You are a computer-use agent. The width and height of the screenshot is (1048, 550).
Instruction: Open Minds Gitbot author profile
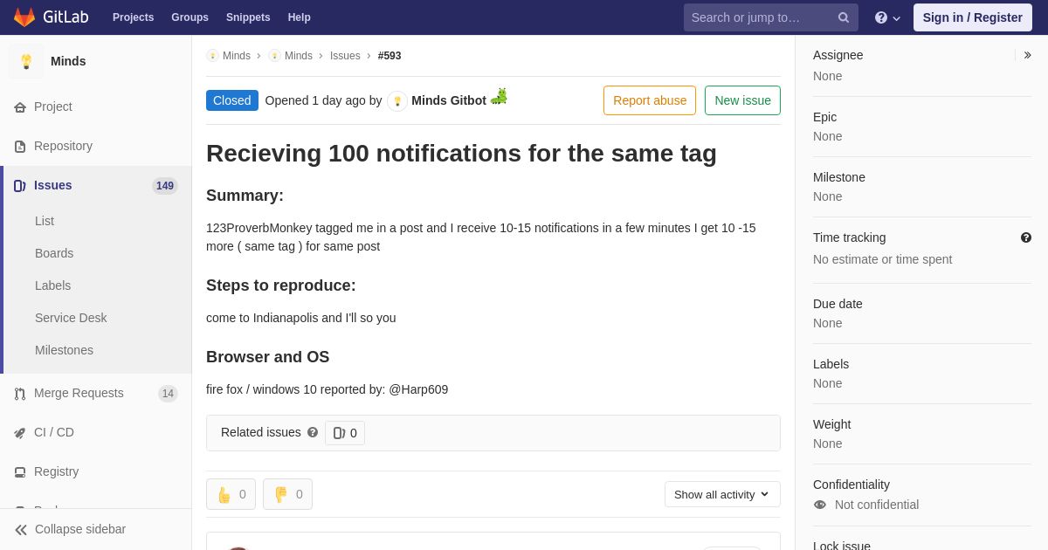tap(449, 100)
